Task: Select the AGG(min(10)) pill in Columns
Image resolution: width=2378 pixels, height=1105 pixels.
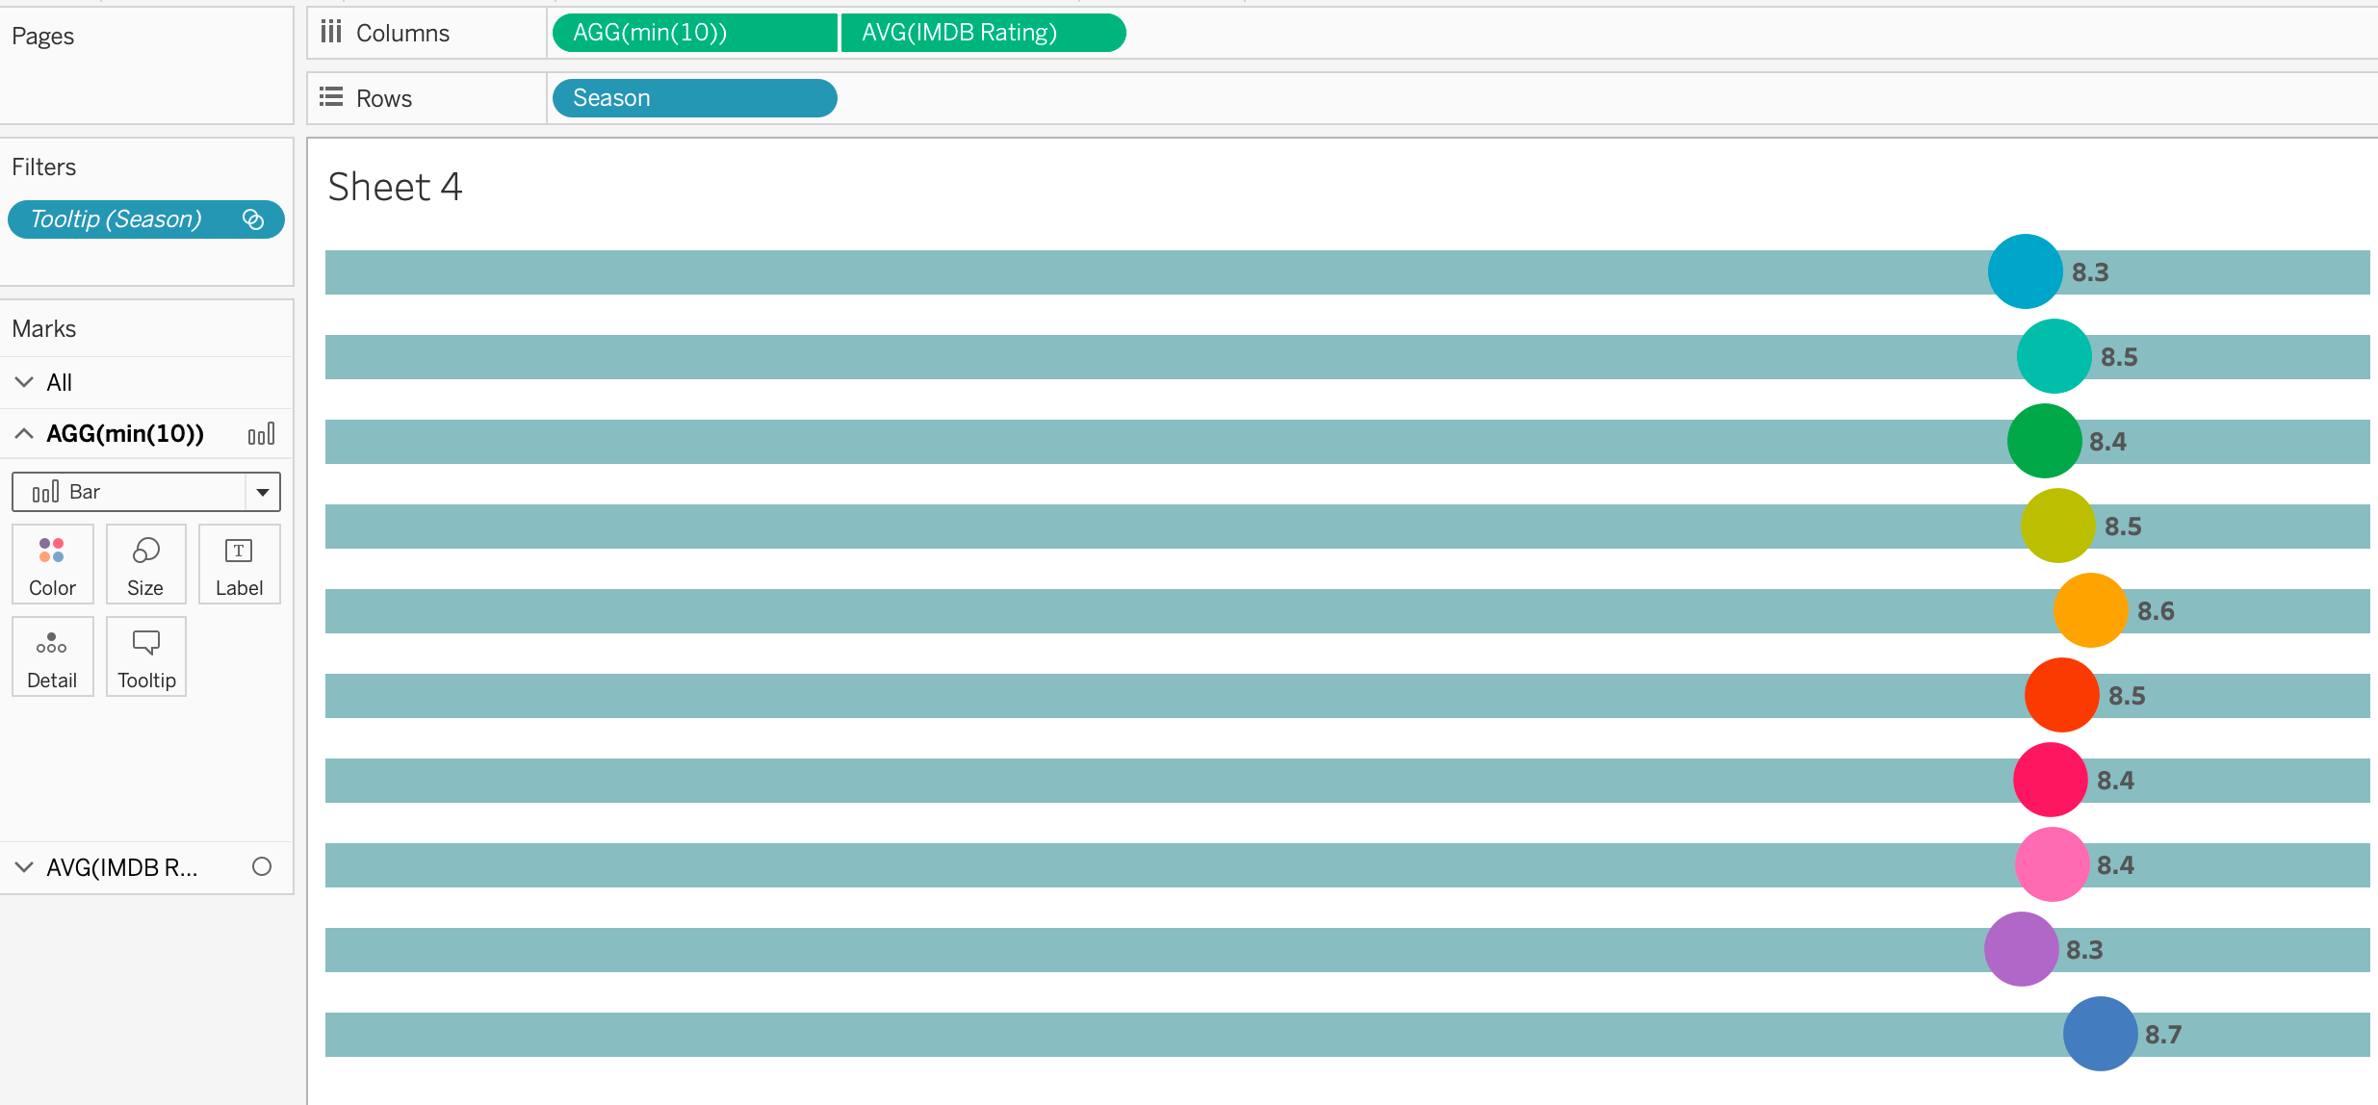Action: tap(693, 33)
